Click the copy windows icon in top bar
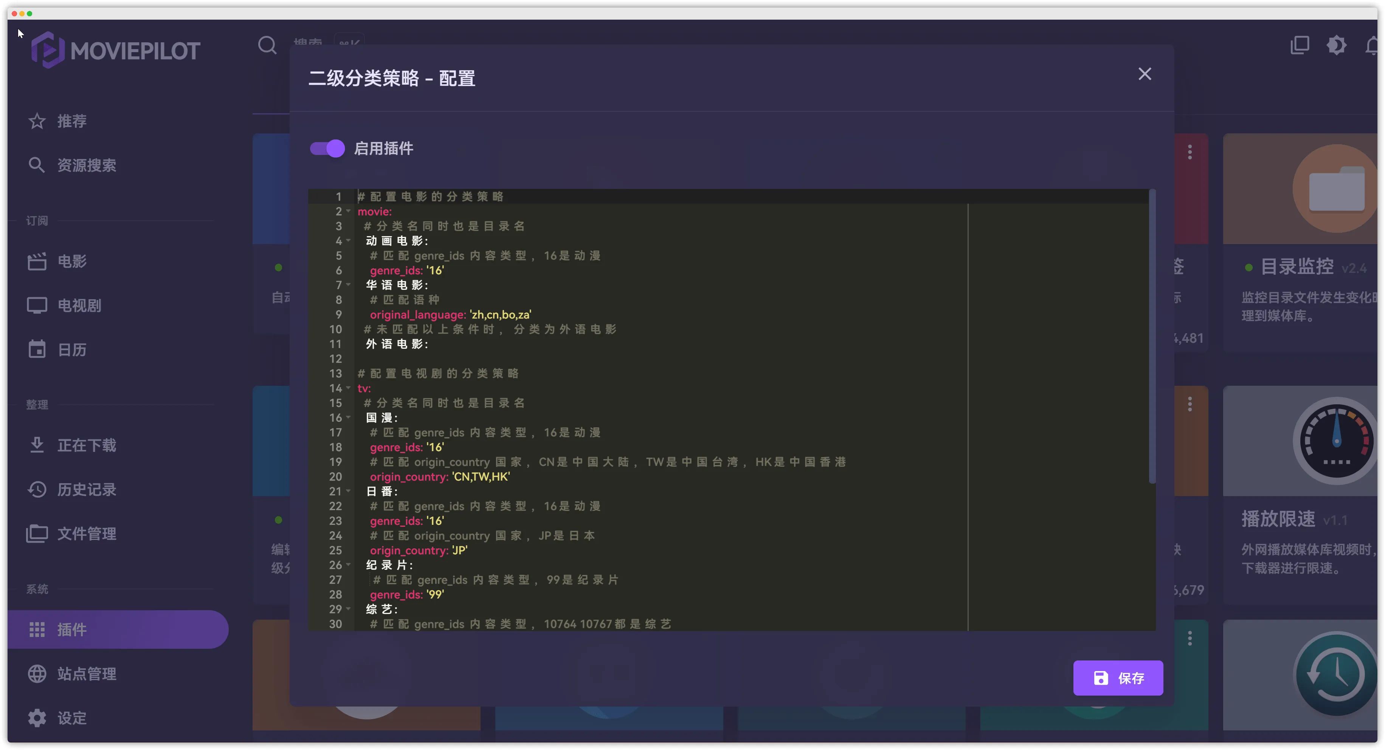This screenshot has width=1385, height=750. click(1300, 45)
